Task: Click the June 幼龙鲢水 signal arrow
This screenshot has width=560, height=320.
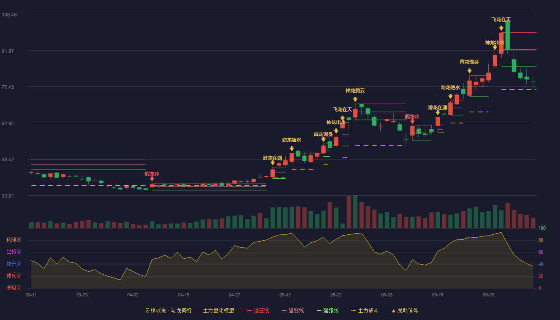Action: (450, 96)
